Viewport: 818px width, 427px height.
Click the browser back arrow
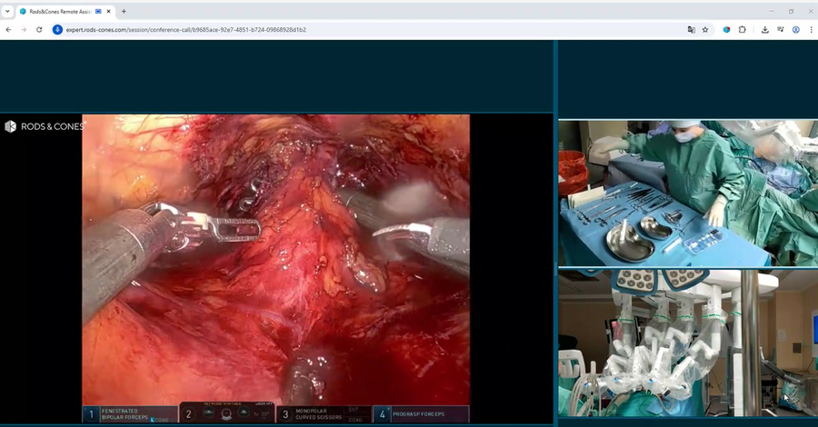point(8,29)
